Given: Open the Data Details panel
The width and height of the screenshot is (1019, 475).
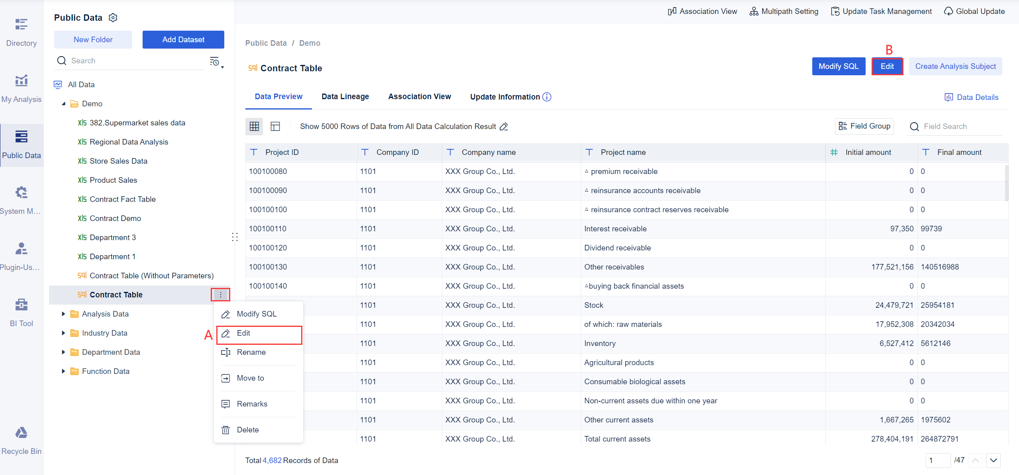Looking at the screenshot, I should click(971, 97).
